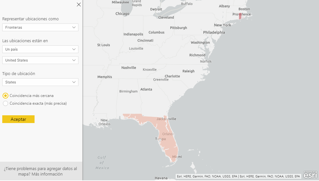This screenshot has width=319, height=181.
Task: Click the Albany map label
Action: [x=224, y=6]
